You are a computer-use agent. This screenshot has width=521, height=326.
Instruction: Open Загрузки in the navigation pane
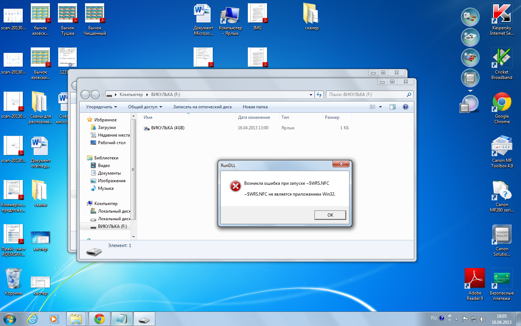[x=107, y=128]
